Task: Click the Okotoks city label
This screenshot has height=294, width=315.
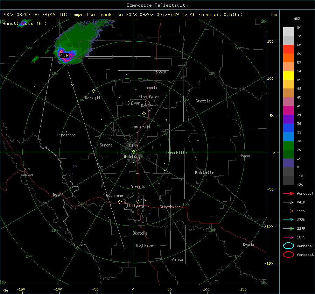Action: 140,233
